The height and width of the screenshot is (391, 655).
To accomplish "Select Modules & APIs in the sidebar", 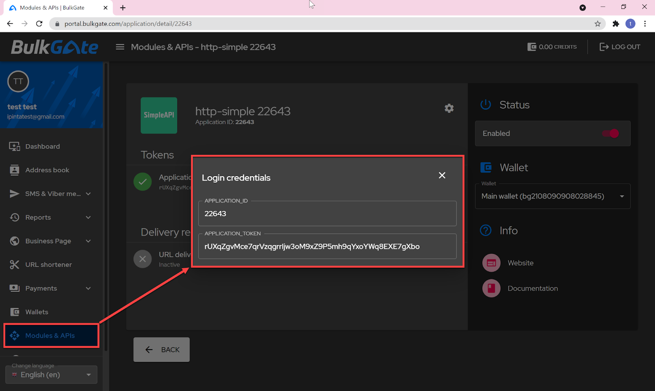I will (x=51, y=335).
